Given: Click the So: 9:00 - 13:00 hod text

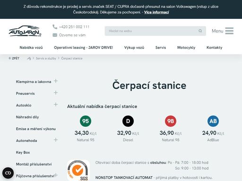Looking at the screenshot, I should [192, 168].
